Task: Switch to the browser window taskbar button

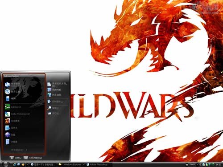Action: [x=43, y=164]
